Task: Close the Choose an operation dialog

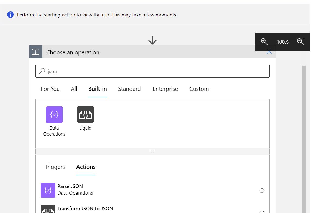Action: [269, 51]
